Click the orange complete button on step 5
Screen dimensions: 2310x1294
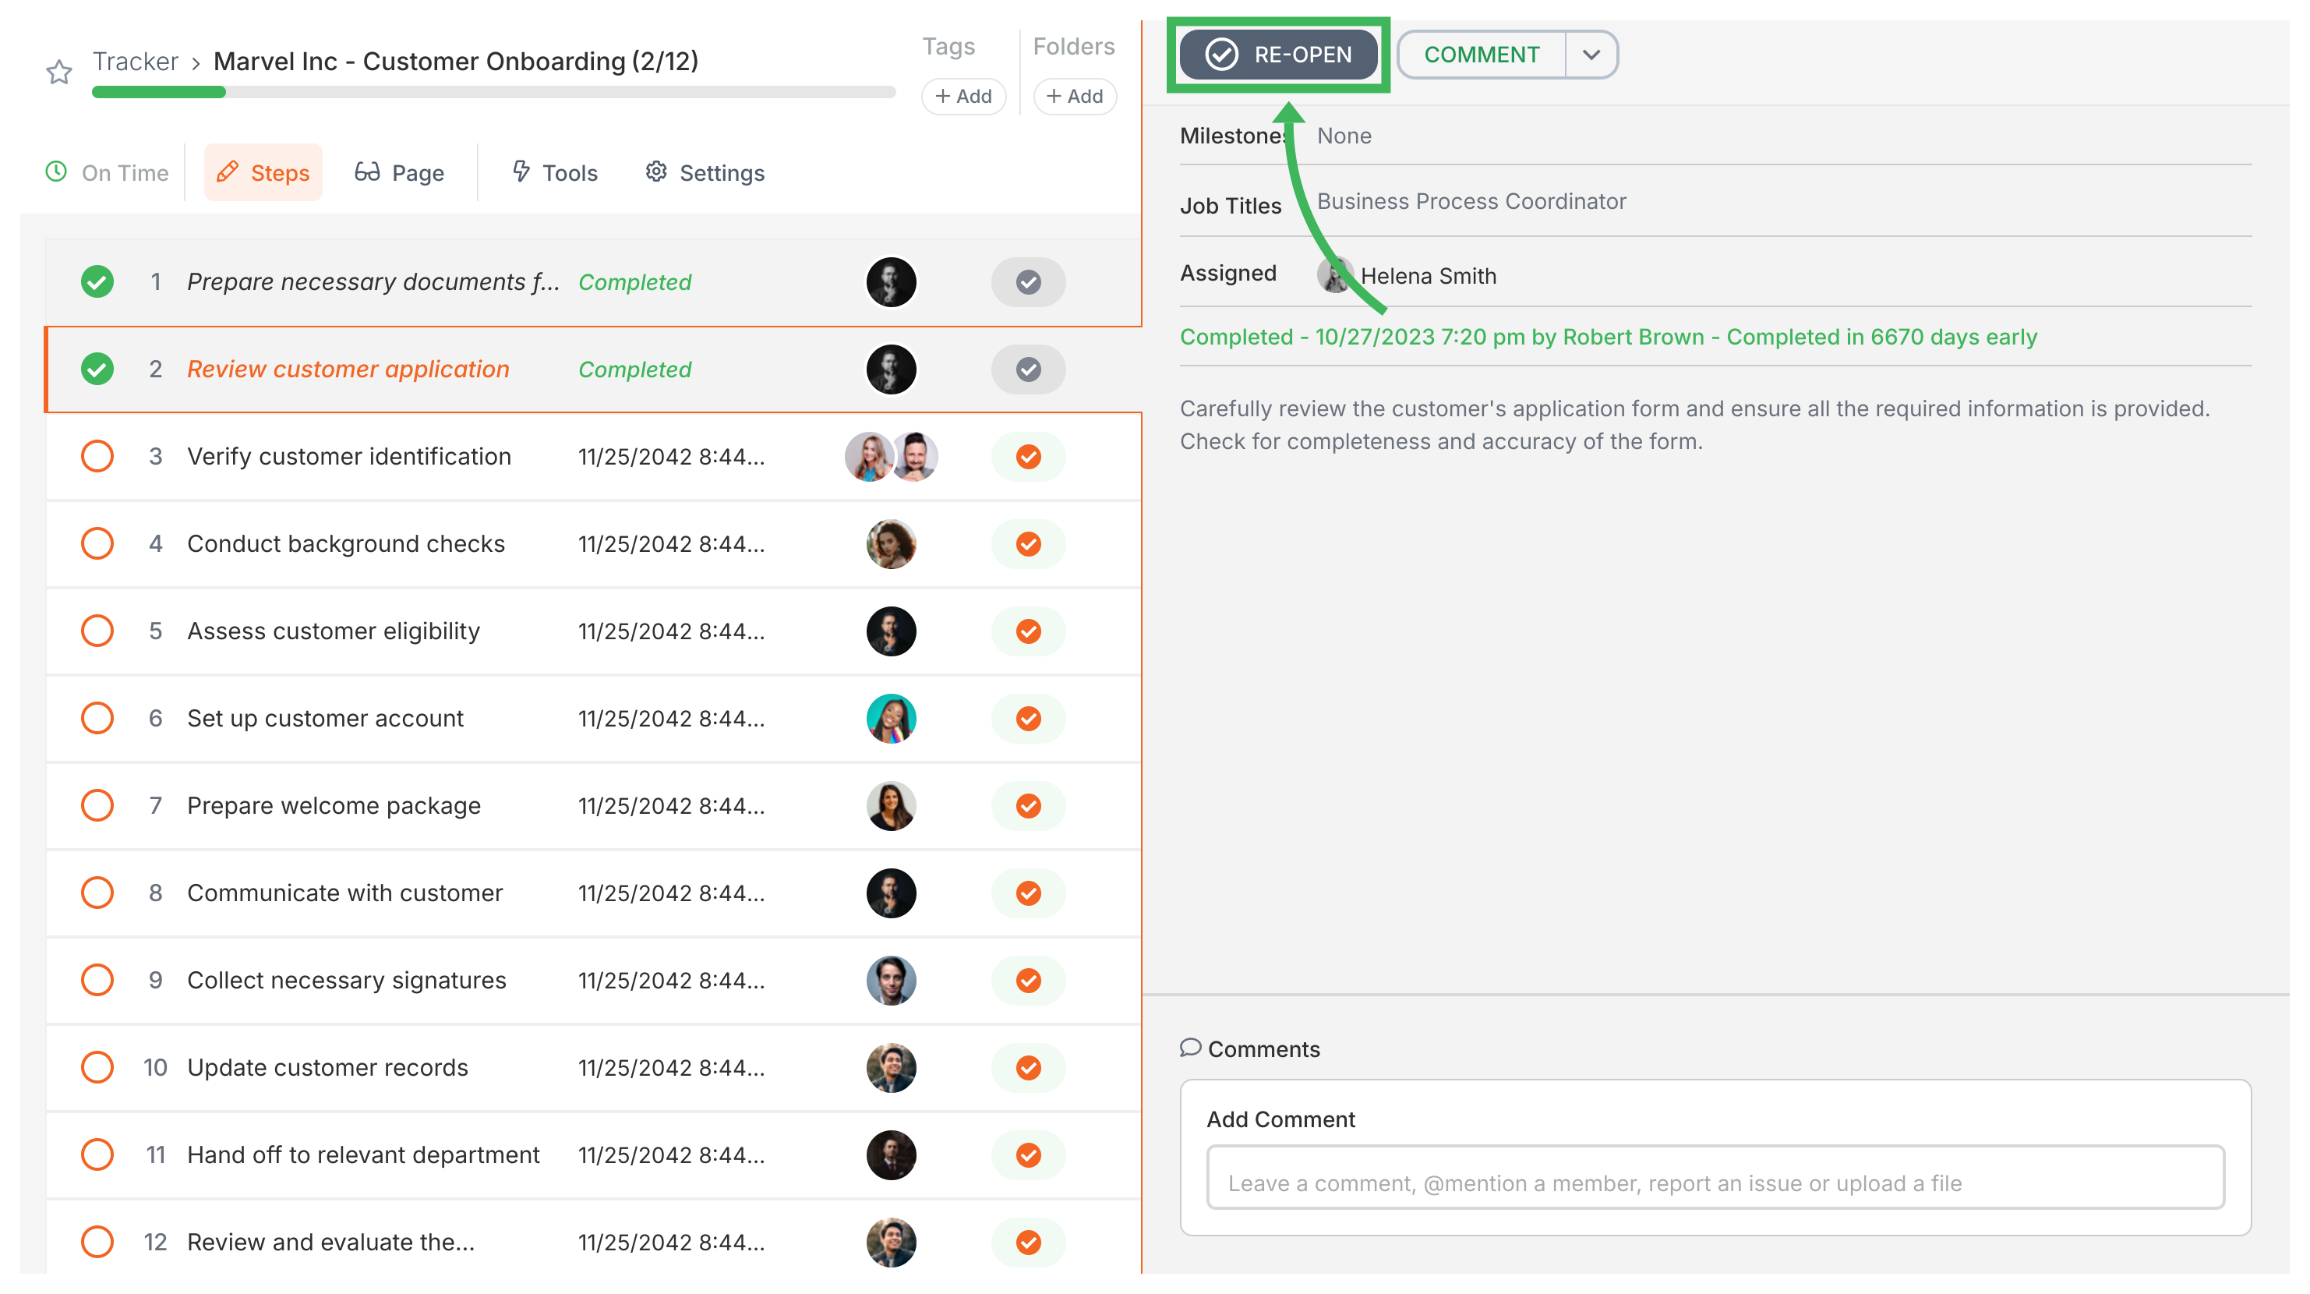(x=1028, y=631)
